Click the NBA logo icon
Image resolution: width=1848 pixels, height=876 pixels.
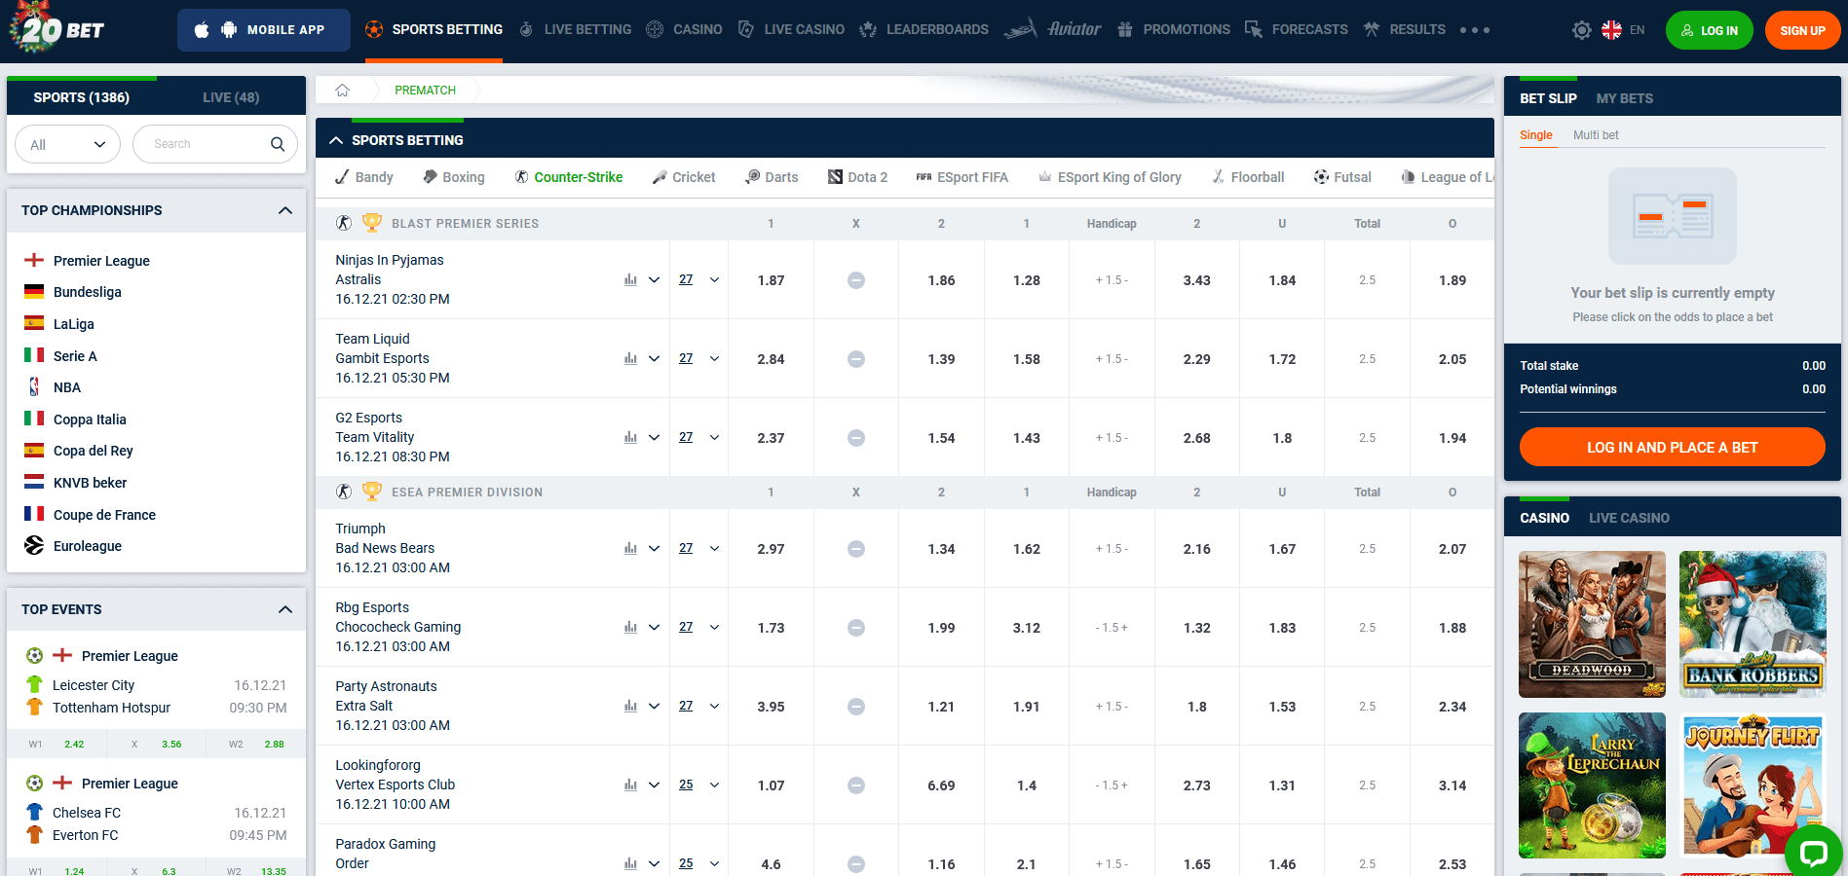[x=34, y=387]
